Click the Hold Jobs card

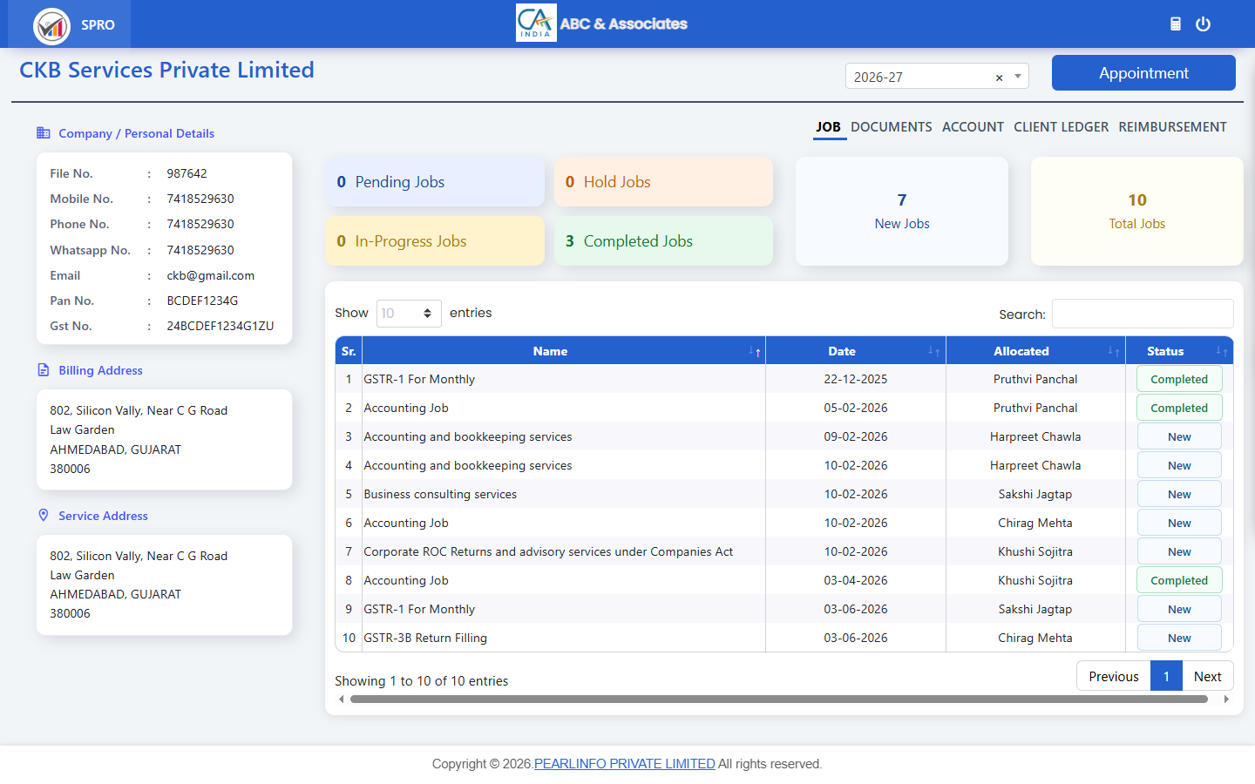coord(663,182)
